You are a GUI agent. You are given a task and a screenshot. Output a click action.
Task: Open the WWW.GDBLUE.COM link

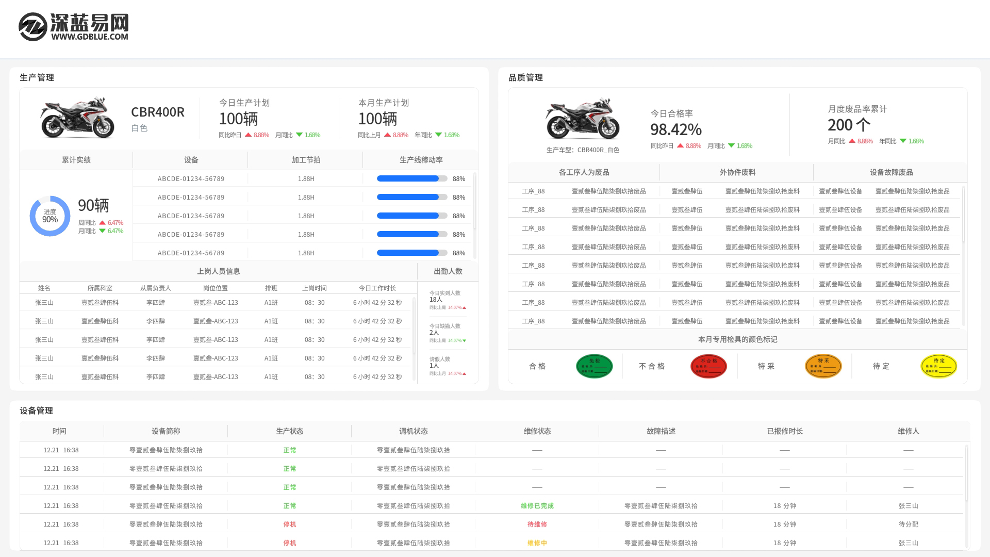[89, 37]
